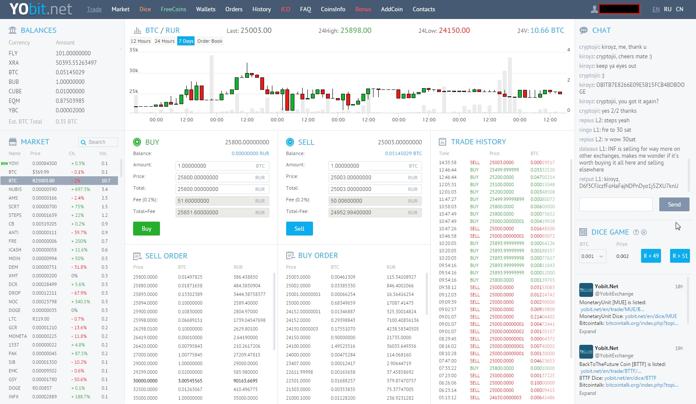Click the Chat speech bubble icon

pos(584,30)
